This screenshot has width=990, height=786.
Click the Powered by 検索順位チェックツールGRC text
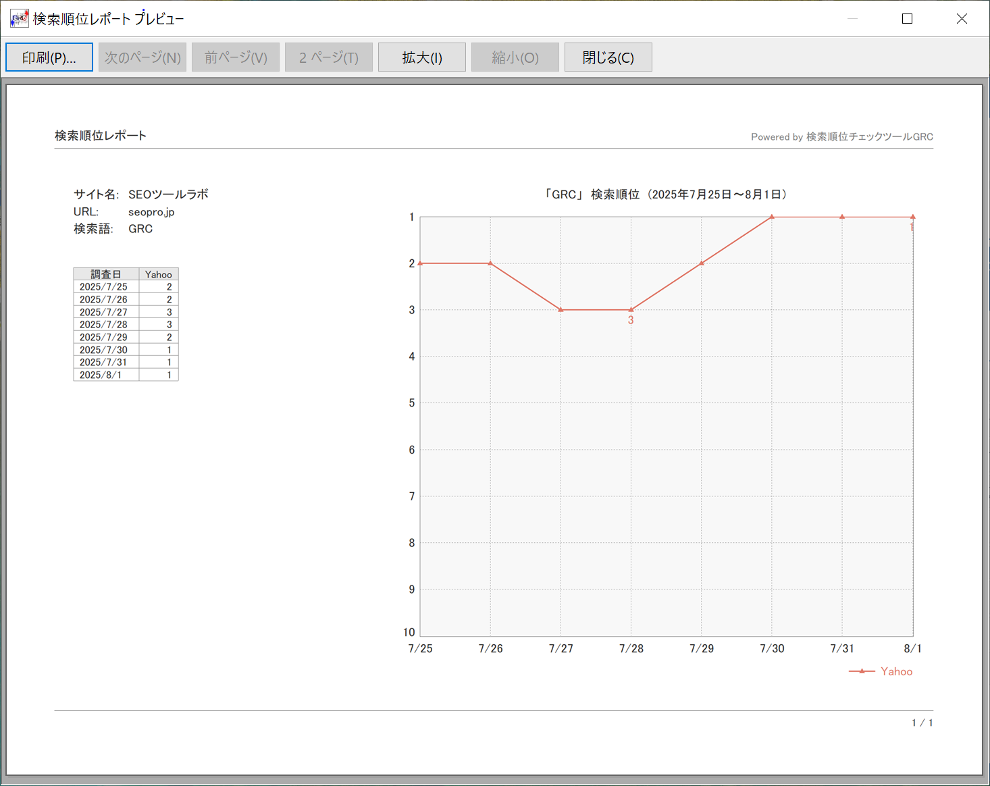pos(842,136)
